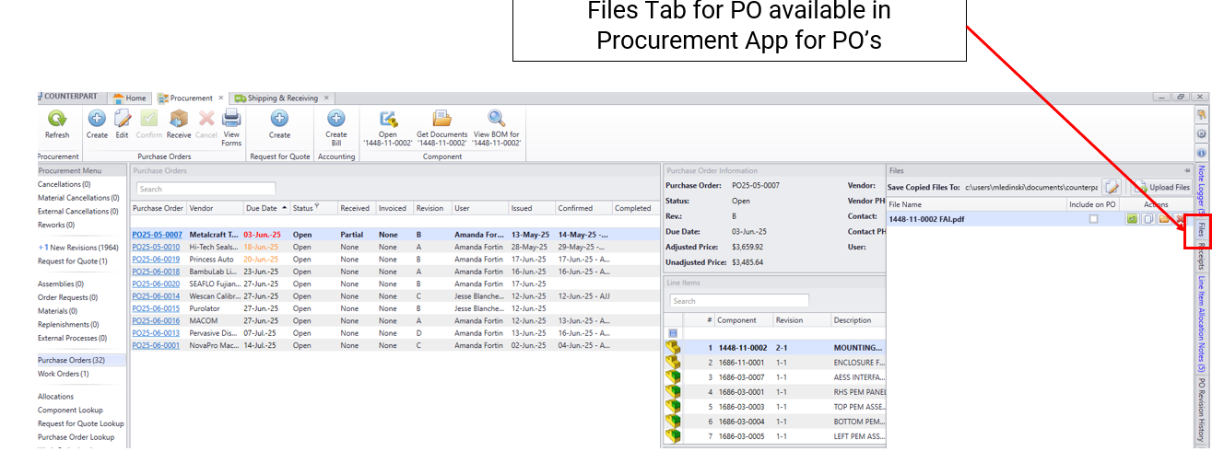Click the Receive box icon
1224x463 pixels.
pyautogui.click(x=179, y=120)
